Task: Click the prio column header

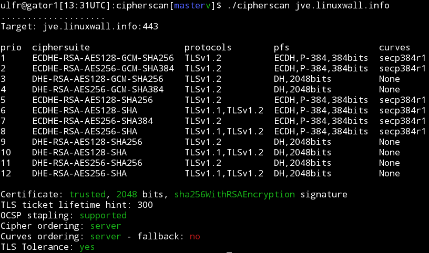Action: tap(11, 48)
